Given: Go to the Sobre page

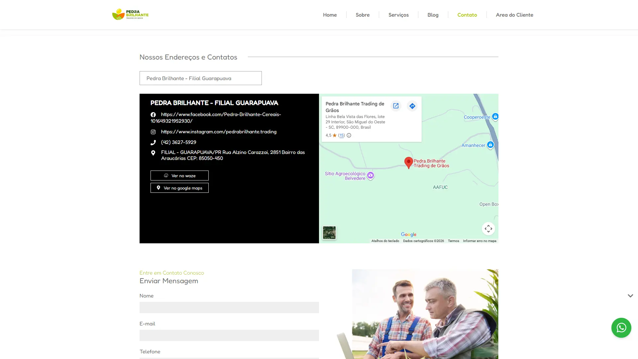Looking at the screenshot, I should pyautogui.click(x=363, y=15).
